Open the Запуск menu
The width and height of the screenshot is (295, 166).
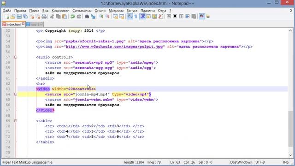(132, 11)
